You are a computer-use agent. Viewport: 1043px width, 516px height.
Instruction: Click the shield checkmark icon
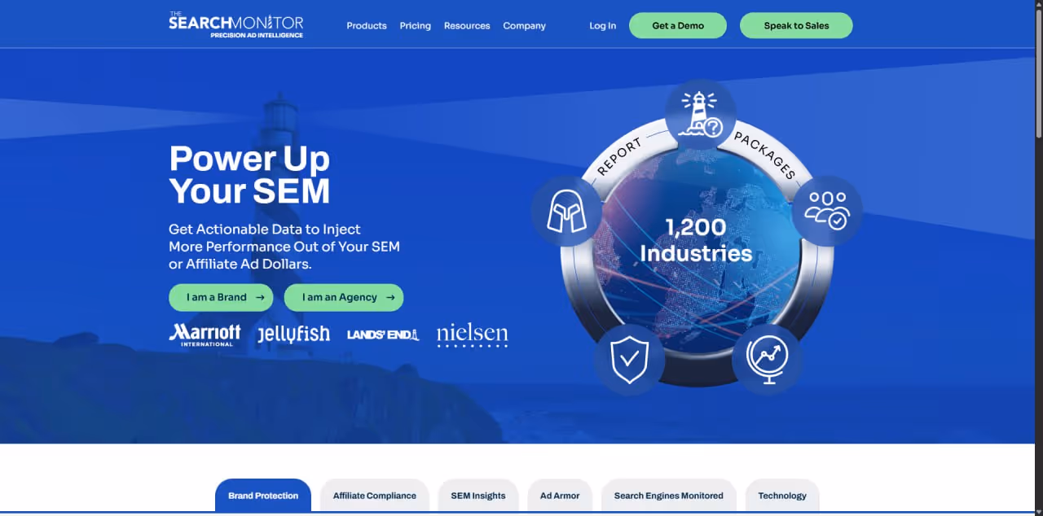629,359
